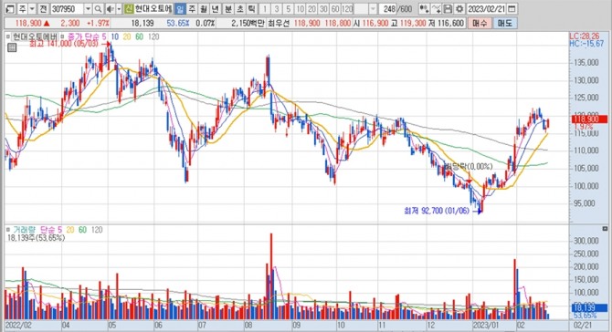The image size is (612, 332).
Task: Toggle the 거래량 volume indicator checkbox
Action: [x=8, y=230]
